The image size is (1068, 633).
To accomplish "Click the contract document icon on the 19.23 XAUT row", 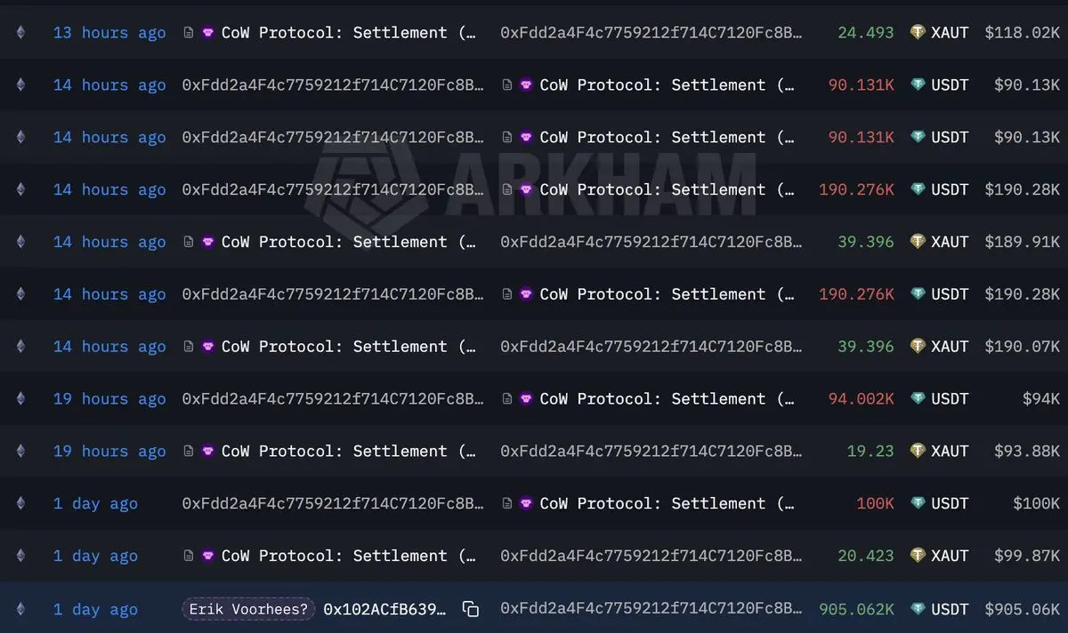I will click(x=188, y=451).
